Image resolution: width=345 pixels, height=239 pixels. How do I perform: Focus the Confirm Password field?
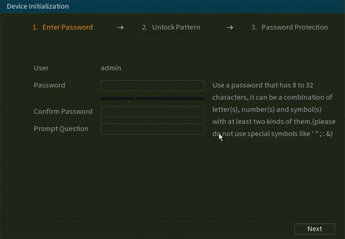click(x=152, y=112)
